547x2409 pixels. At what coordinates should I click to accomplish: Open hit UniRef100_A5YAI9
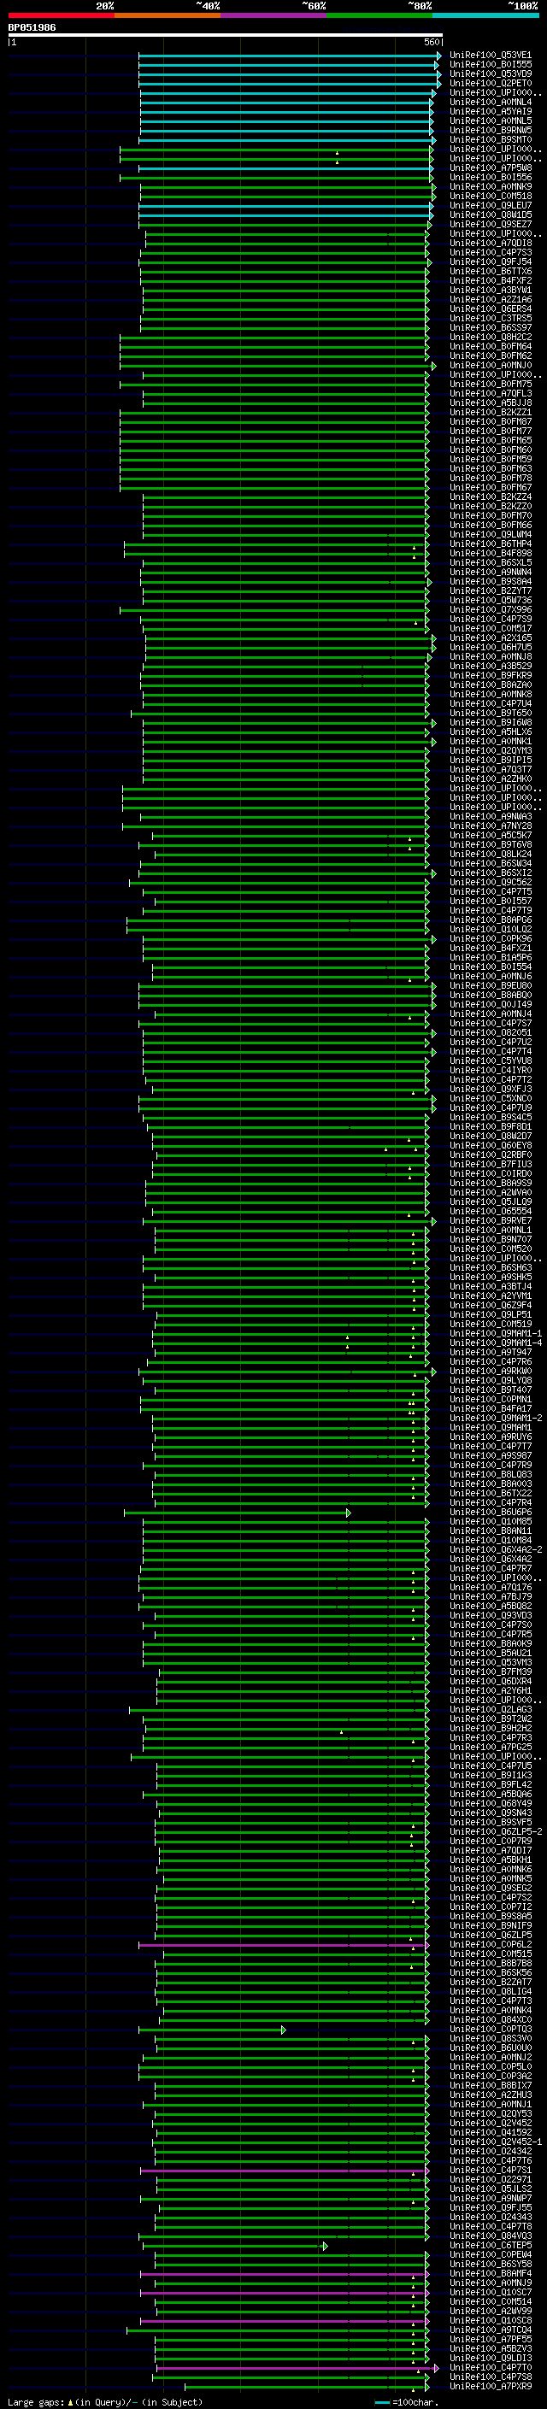490,111
